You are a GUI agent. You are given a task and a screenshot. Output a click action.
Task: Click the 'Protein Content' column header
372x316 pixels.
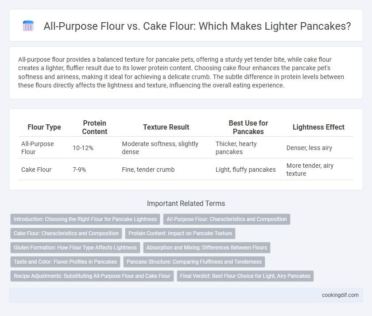pos(94,127)
